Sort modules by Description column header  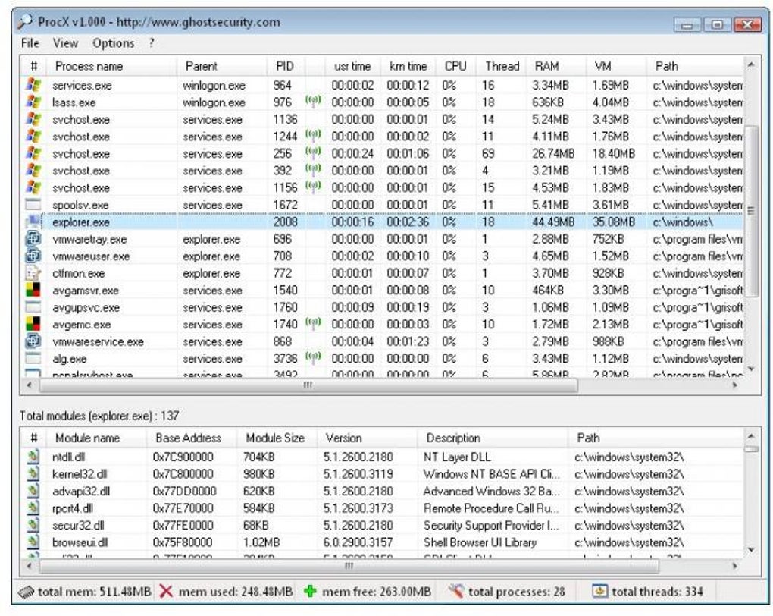(x=492, y=438)
